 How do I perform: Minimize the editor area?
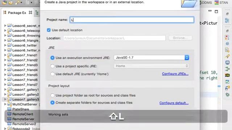210,11
